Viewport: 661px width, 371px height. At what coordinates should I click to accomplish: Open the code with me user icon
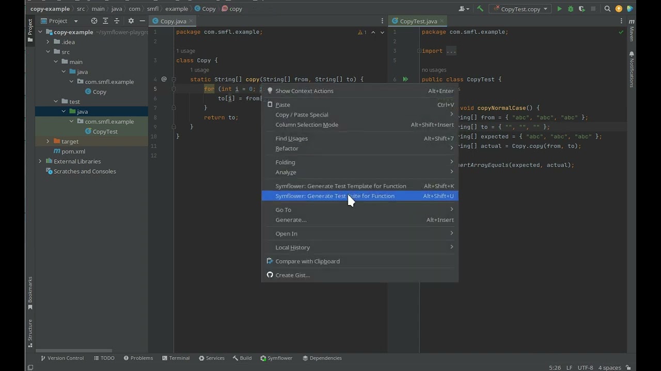(464, 9)
